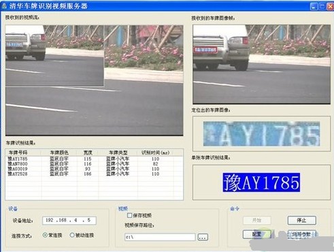The height and width of the screenshot is (252, 334).
Task: Click the app icon in the title bar
Action: (3, 5)
